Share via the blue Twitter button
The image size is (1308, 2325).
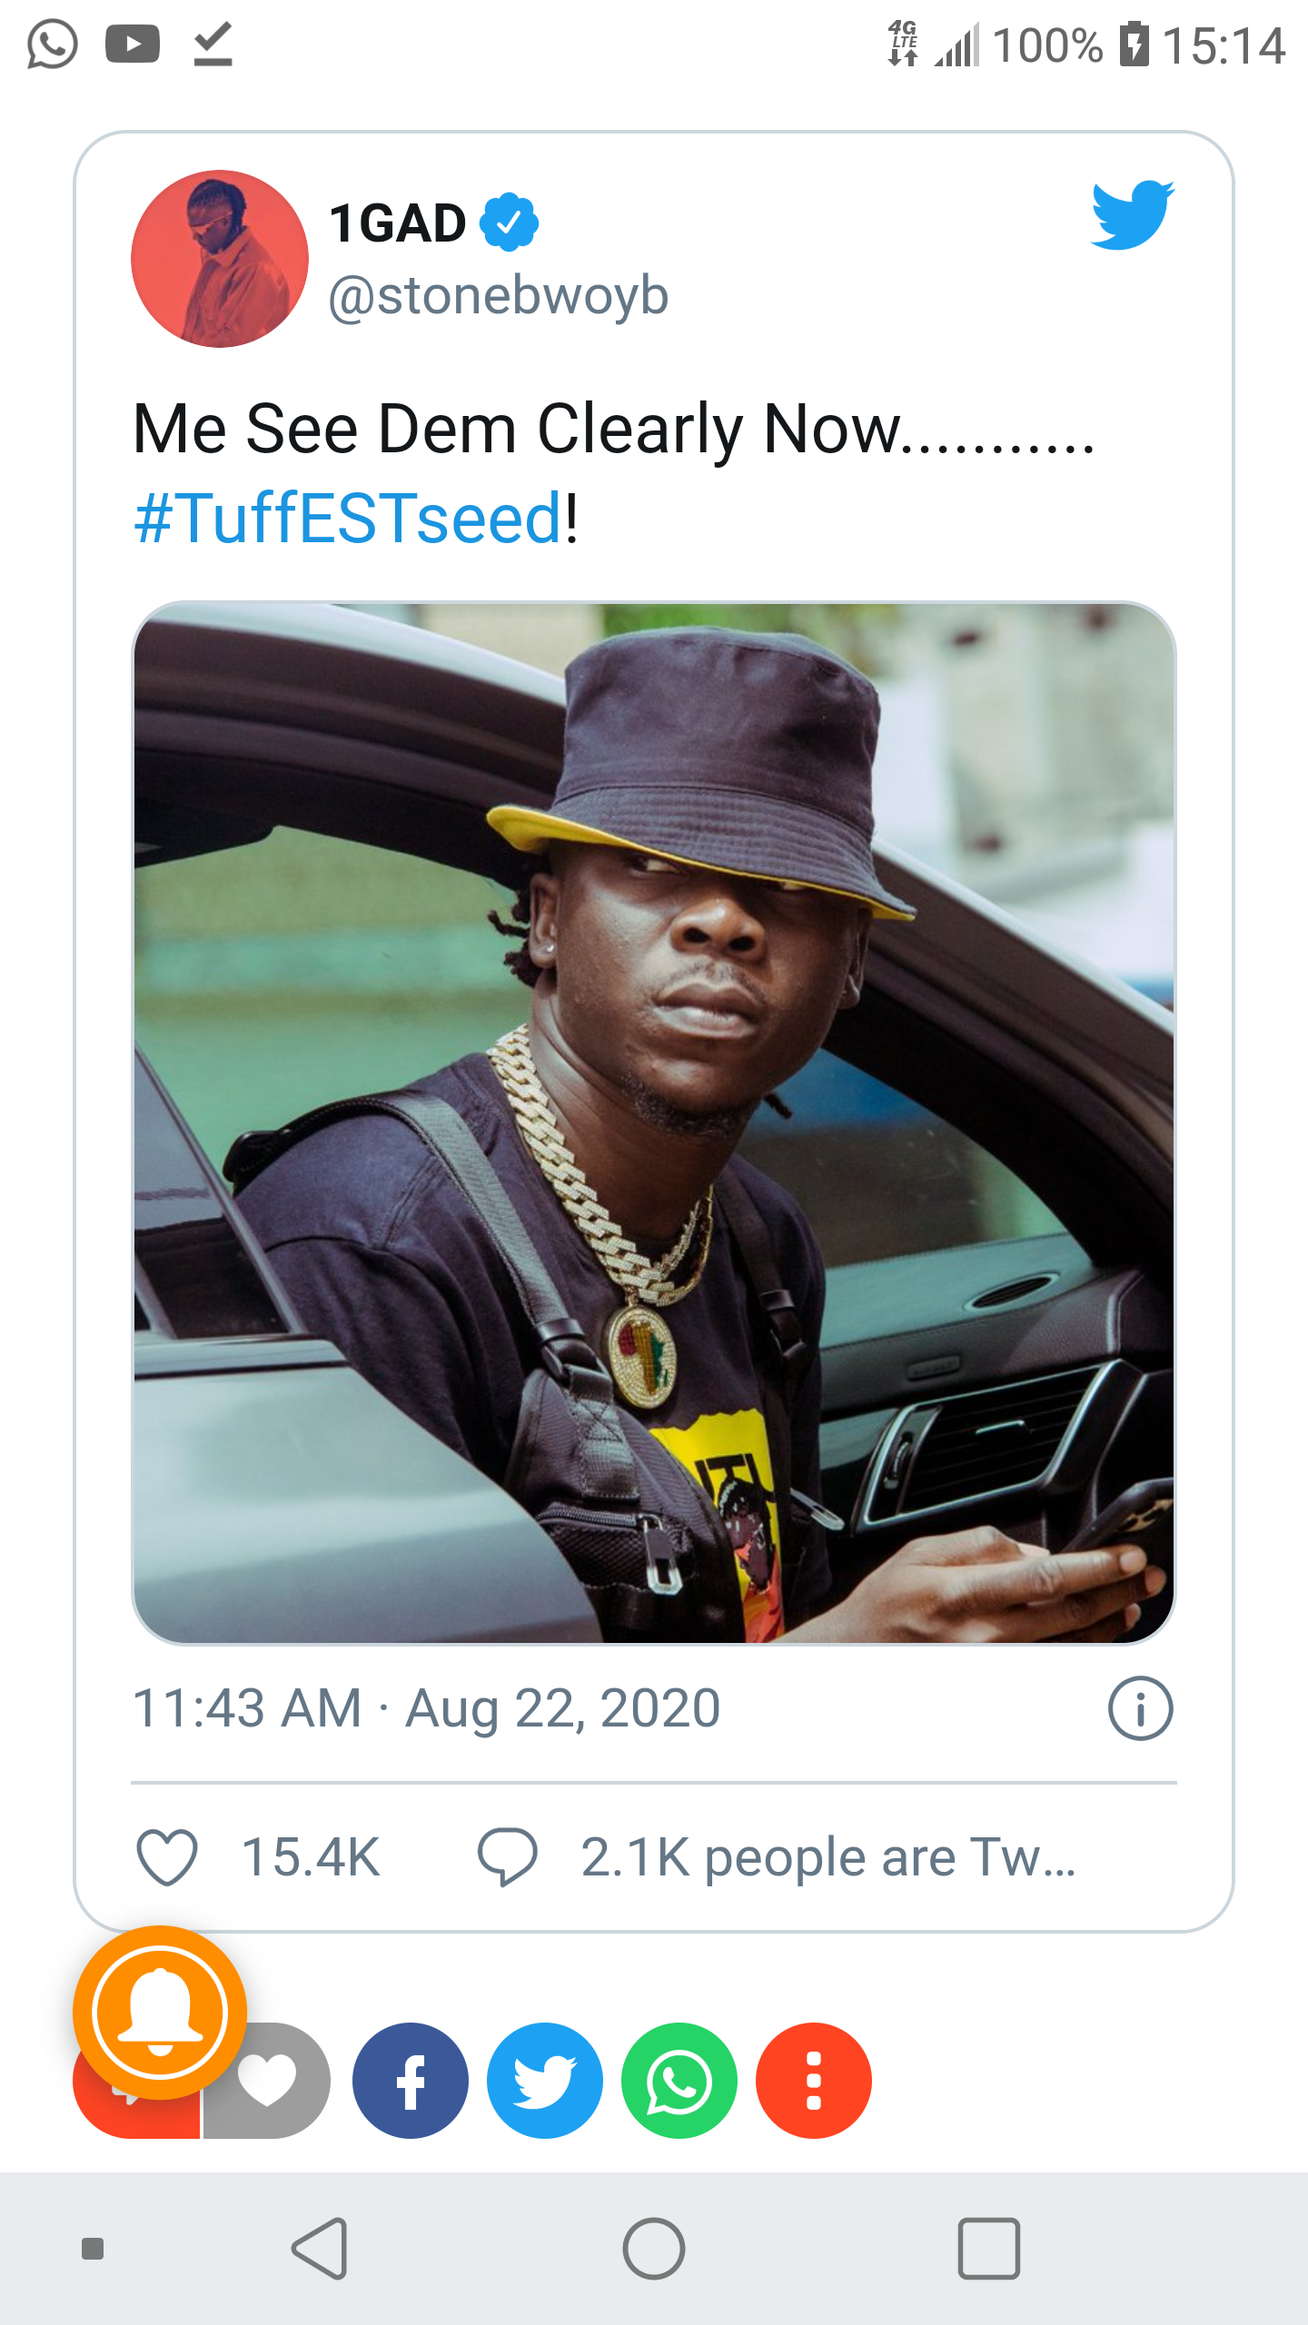coord(545,2081)
